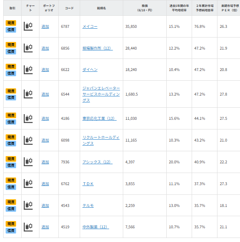Click the 現買 button for アシックス

click(x=11, y=159)
